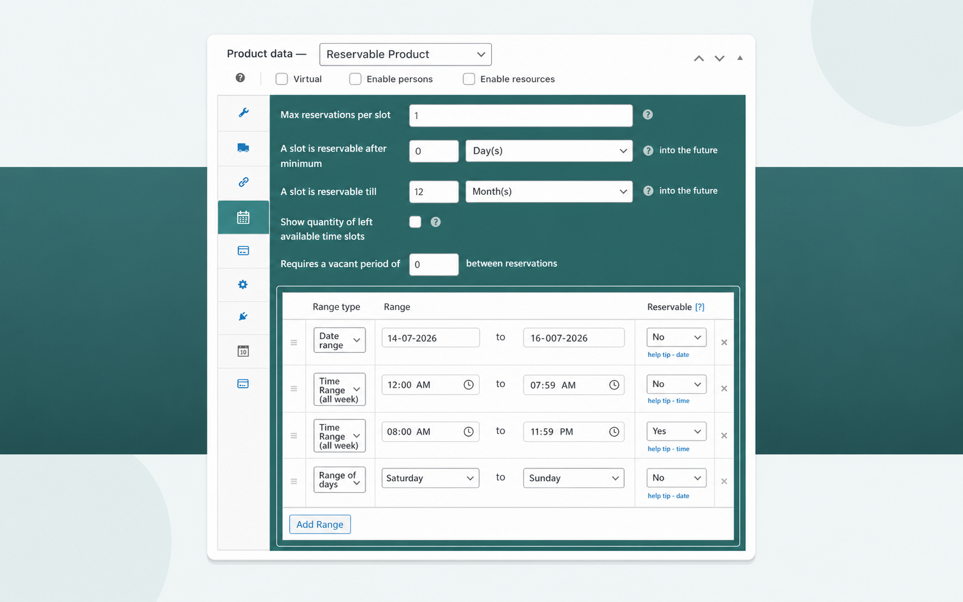Open the General tab wrench icon

(243, 112)
